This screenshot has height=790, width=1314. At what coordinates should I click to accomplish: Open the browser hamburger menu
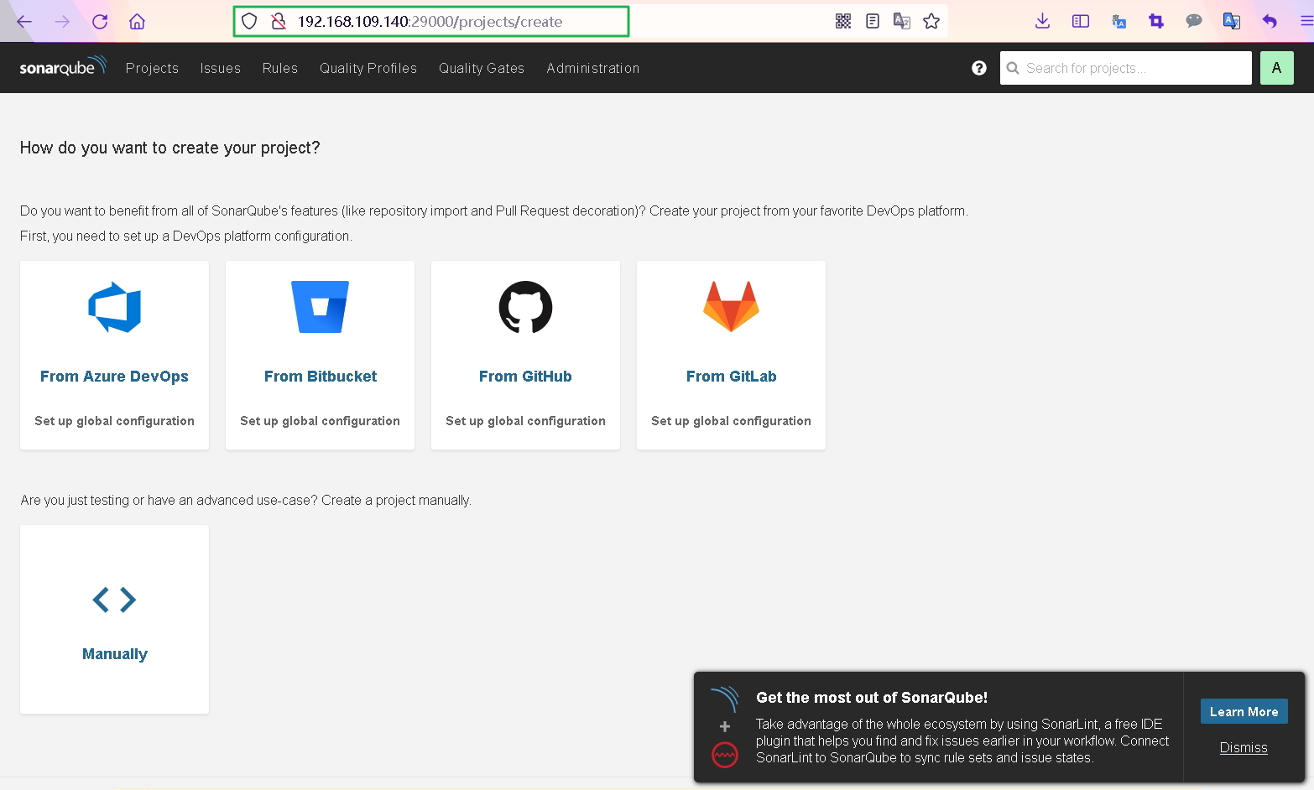click(1306, 22)
